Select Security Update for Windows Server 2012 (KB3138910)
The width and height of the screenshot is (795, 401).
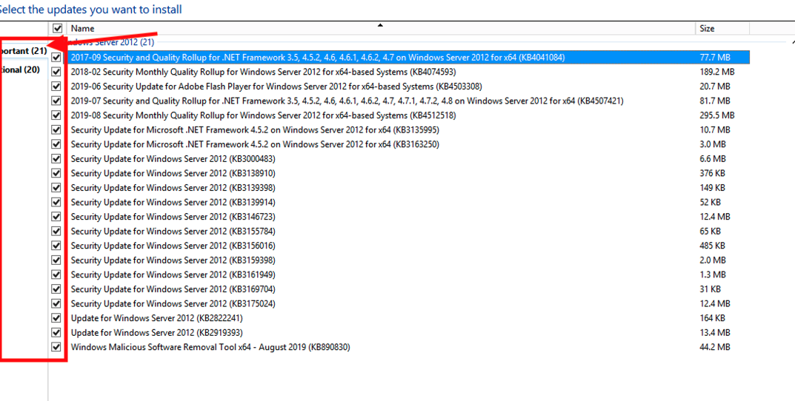point(173,173)
